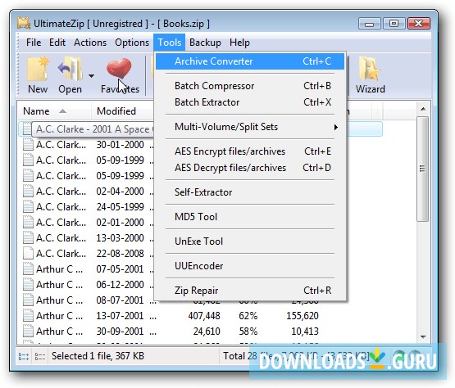Screen dimensions: 455x388
Task: Select Zip Repair menu entry
Action: (250, 291)
